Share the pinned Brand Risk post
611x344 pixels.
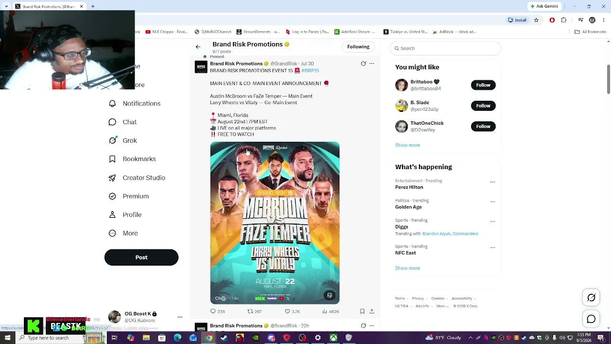pyautogui.click(x=372, y=312)
